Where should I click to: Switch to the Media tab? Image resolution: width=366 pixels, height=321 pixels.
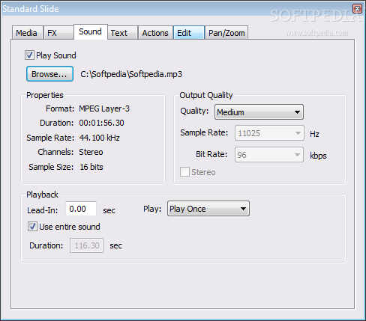[28, 33]
